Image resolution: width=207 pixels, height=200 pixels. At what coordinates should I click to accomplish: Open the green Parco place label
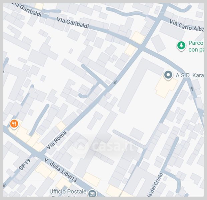[x=196, y=46]
